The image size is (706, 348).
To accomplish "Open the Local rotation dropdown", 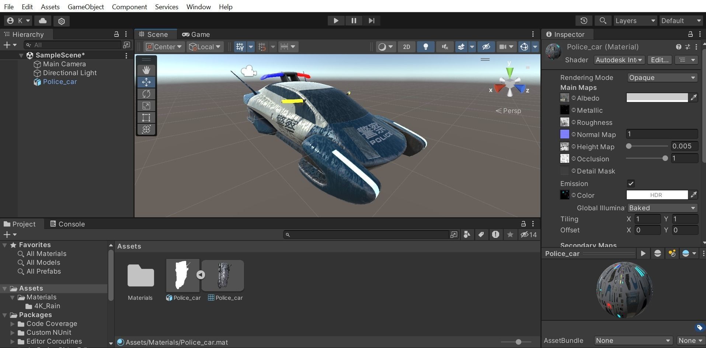I will tap(205, 47).
